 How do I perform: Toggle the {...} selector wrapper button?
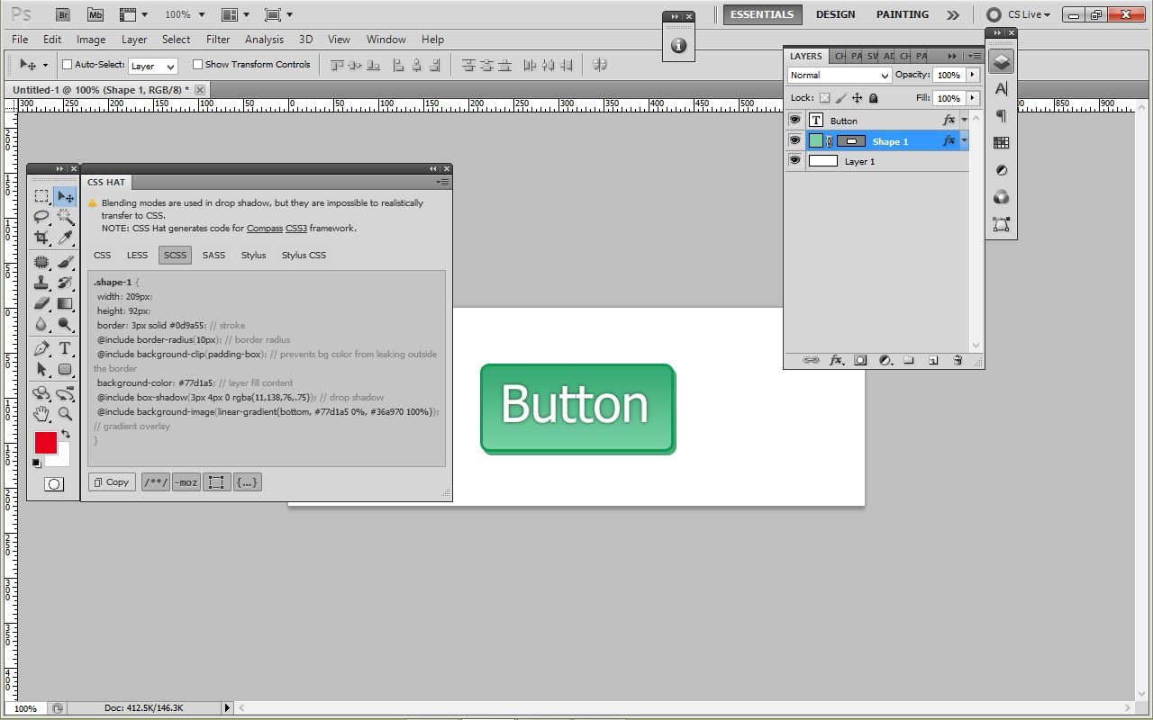click(x=248, y=482)
